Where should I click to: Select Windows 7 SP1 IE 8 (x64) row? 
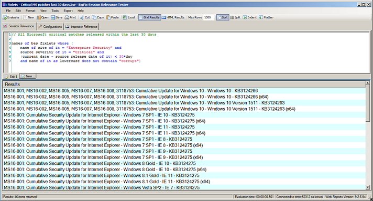click(x=184, y=145)
